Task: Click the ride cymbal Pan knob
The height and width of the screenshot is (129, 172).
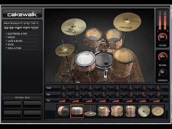Action: click(158, 95)
